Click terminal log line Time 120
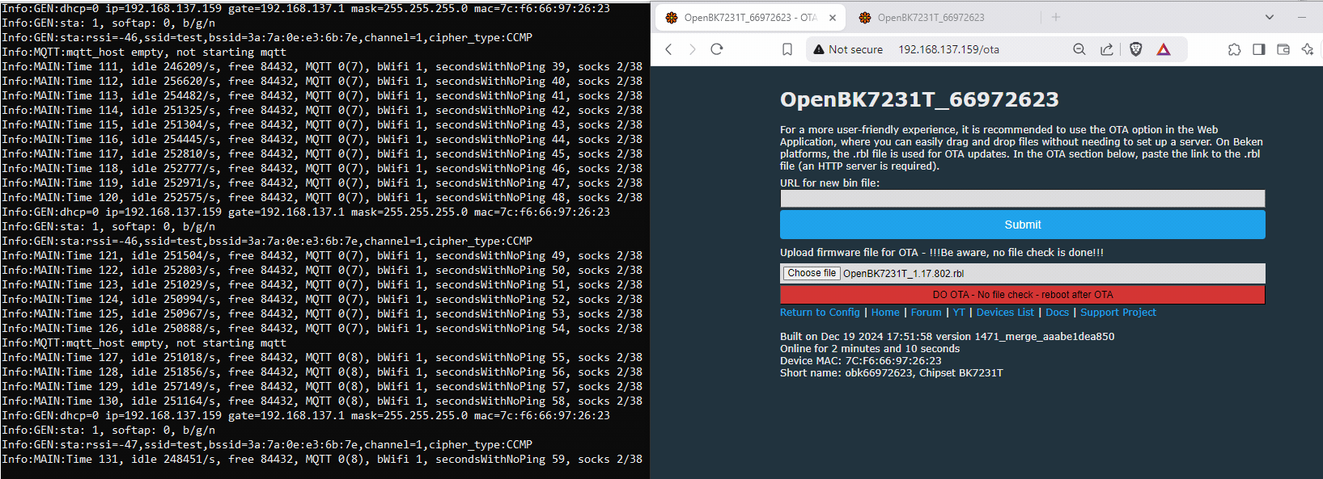Screen dimensions: 1323x479 (x=322, y=197)
